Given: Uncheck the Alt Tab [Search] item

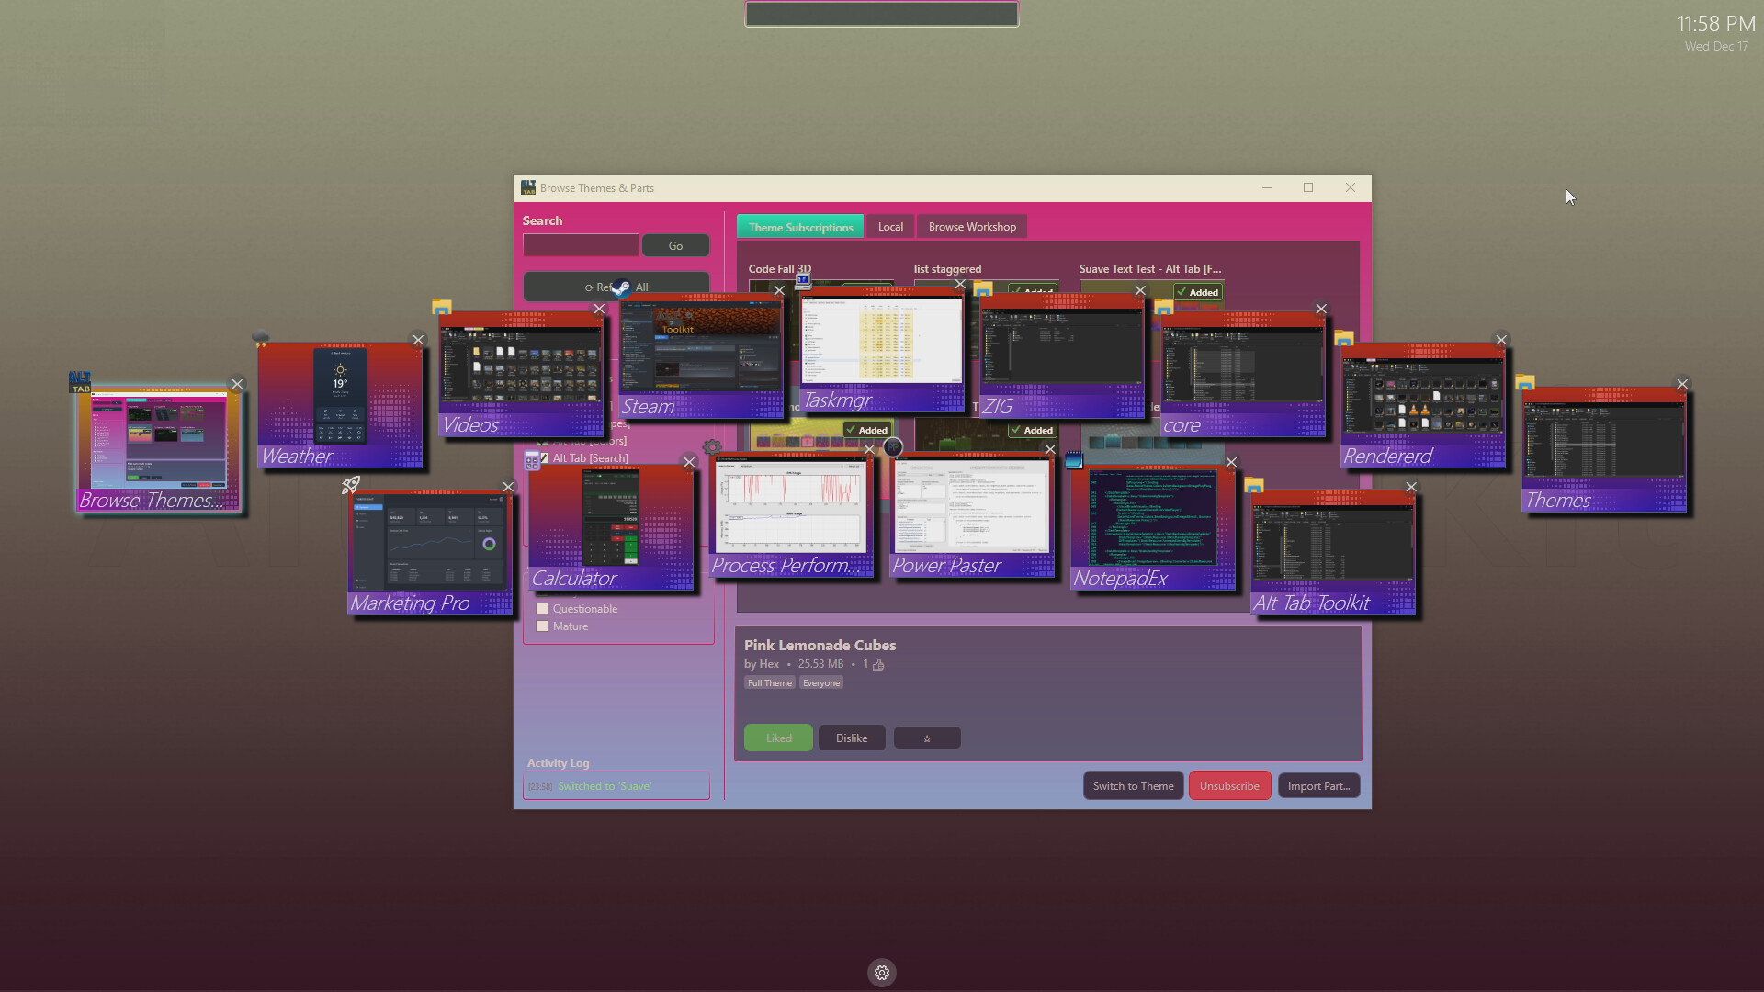Looking at the screenshot, I should click(x=544, y=458).
